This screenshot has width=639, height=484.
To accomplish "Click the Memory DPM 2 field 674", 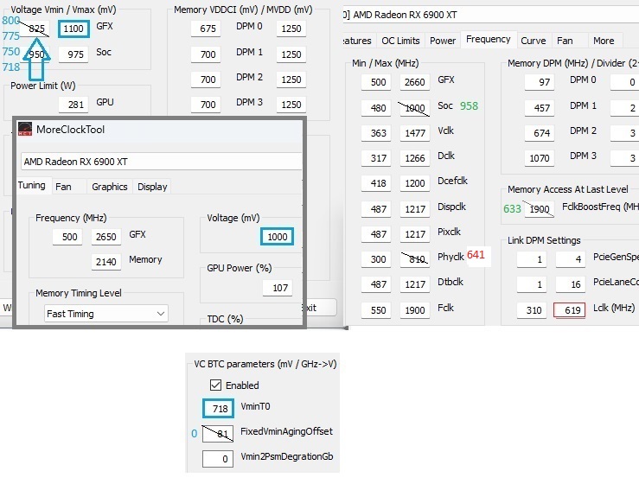I will pos(540,133).
